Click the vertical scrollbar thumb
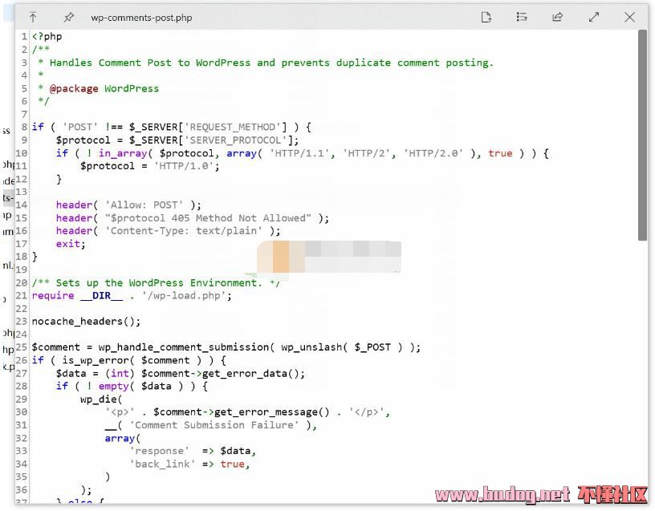This screenshot has height=511, width=655. (x=642, y=135)
